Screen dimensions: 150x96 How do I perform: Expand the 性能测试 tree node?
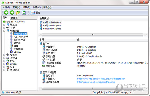[x=4, y=70]
